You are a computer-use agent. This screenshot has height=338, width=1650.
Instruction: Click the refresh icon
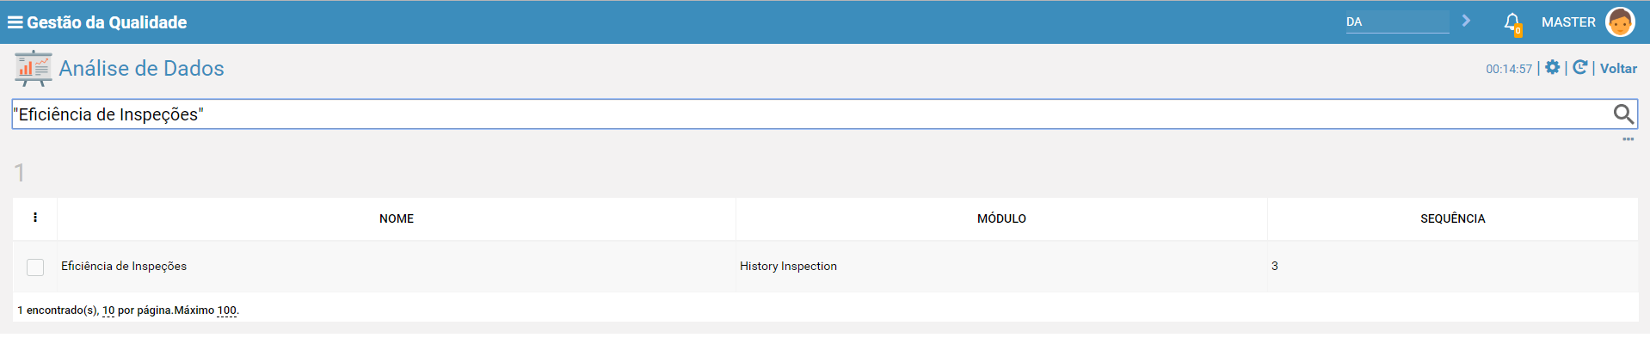[1579, 67]
